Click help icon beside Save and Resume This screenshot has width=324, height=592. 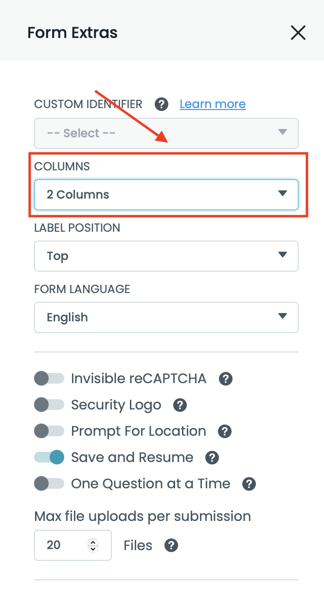[212, 458]
